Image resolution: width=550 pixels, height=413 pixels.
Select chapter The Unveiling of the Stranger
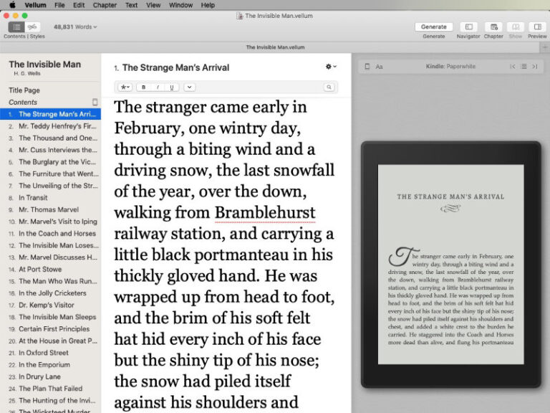[51, 186]
